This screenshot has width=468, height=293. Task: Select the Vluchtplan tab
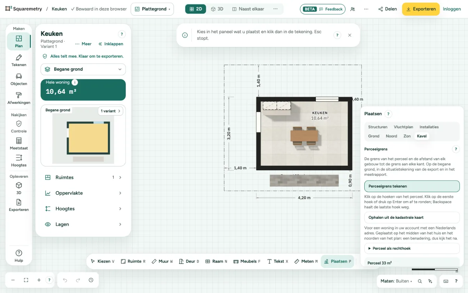click(403, 127)
